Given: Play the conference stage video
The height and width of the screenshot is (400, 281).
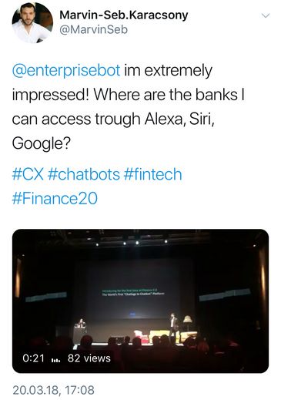Looking at the screenshot, I should [x=140, y=301].
